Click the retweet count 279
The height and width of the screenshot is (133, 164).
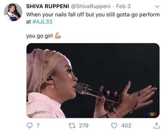click(84, 125)
